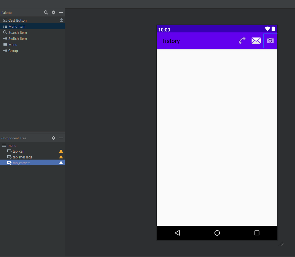Select tab_camera in Component Tree
The image size is (295, 257).
32,163
